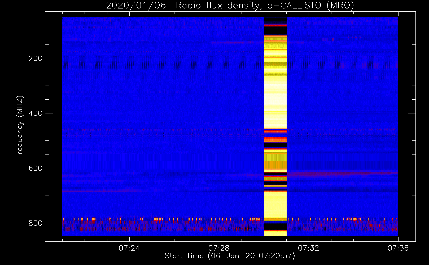The image size is (429, 265).
Task: Select the '400' frequency axis label
Action: (36, 113)
